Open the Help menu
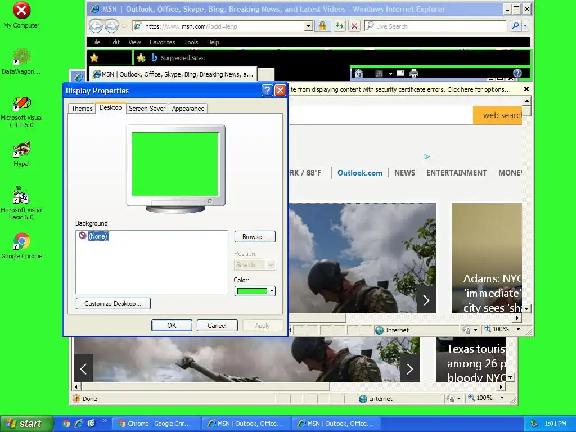 (213, 42)
